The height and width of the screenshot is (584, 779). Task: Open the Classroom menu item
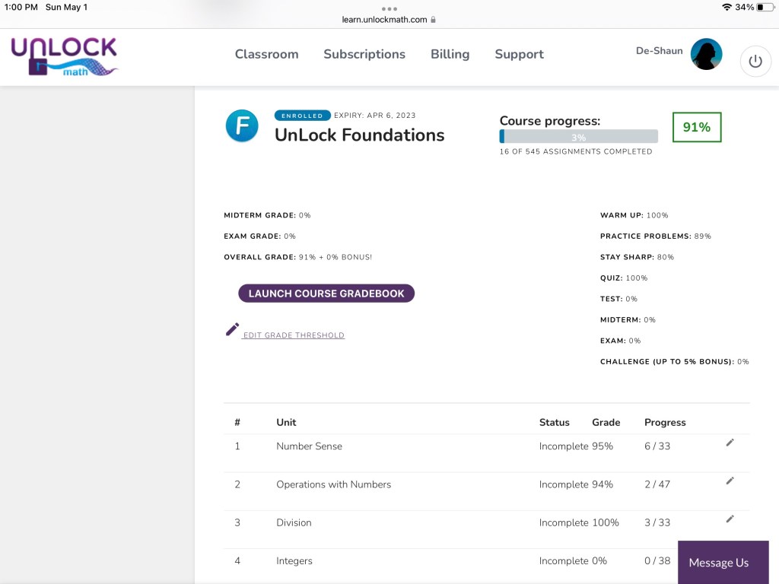(266, 54)
